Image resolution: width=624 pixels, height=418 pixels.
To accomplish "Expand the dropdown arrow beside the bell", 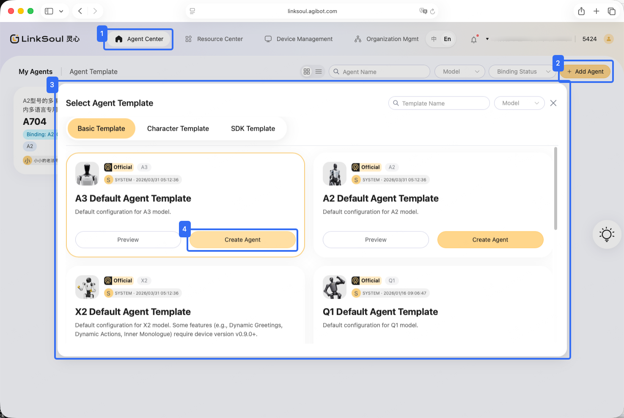I will (487, 39).
